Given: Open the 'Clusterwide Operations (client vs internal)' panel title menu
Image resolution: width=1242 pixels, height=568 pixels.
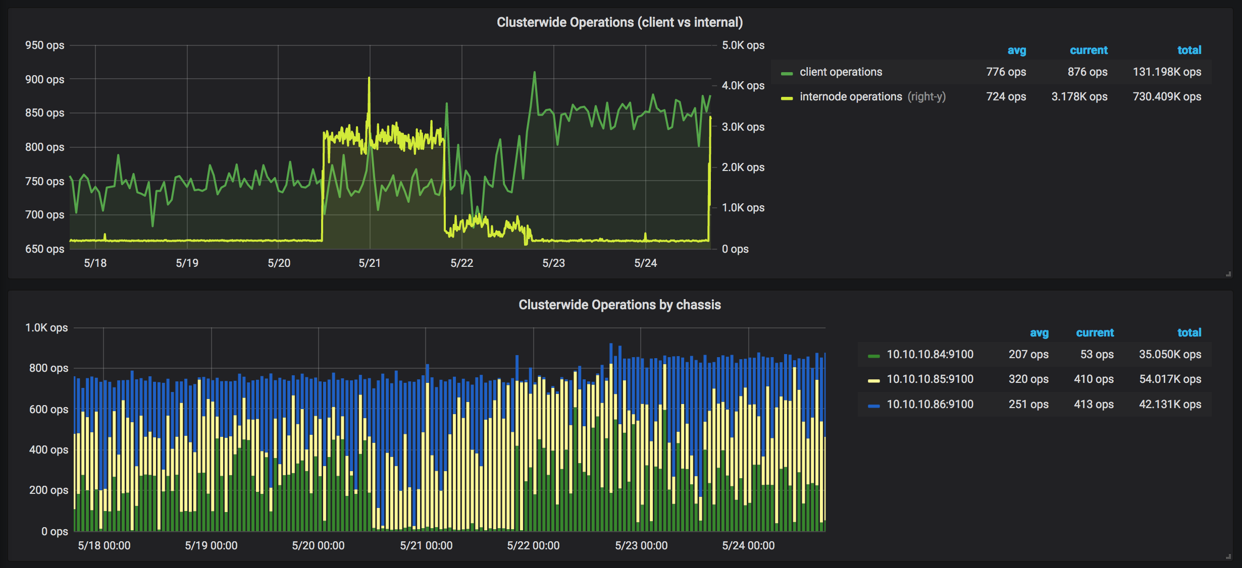Looking at the screenshot, I should coord(619,22).
